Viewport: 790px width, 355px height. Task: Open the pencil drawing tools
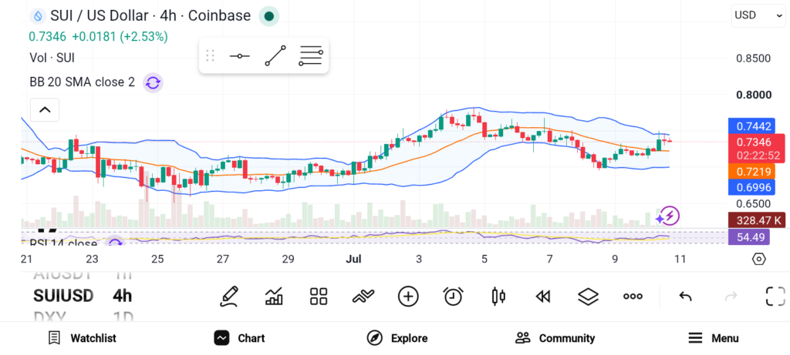(229, 296)
